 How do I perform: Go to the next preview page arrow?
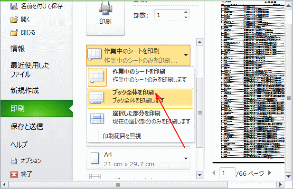[x=269, y=172]
